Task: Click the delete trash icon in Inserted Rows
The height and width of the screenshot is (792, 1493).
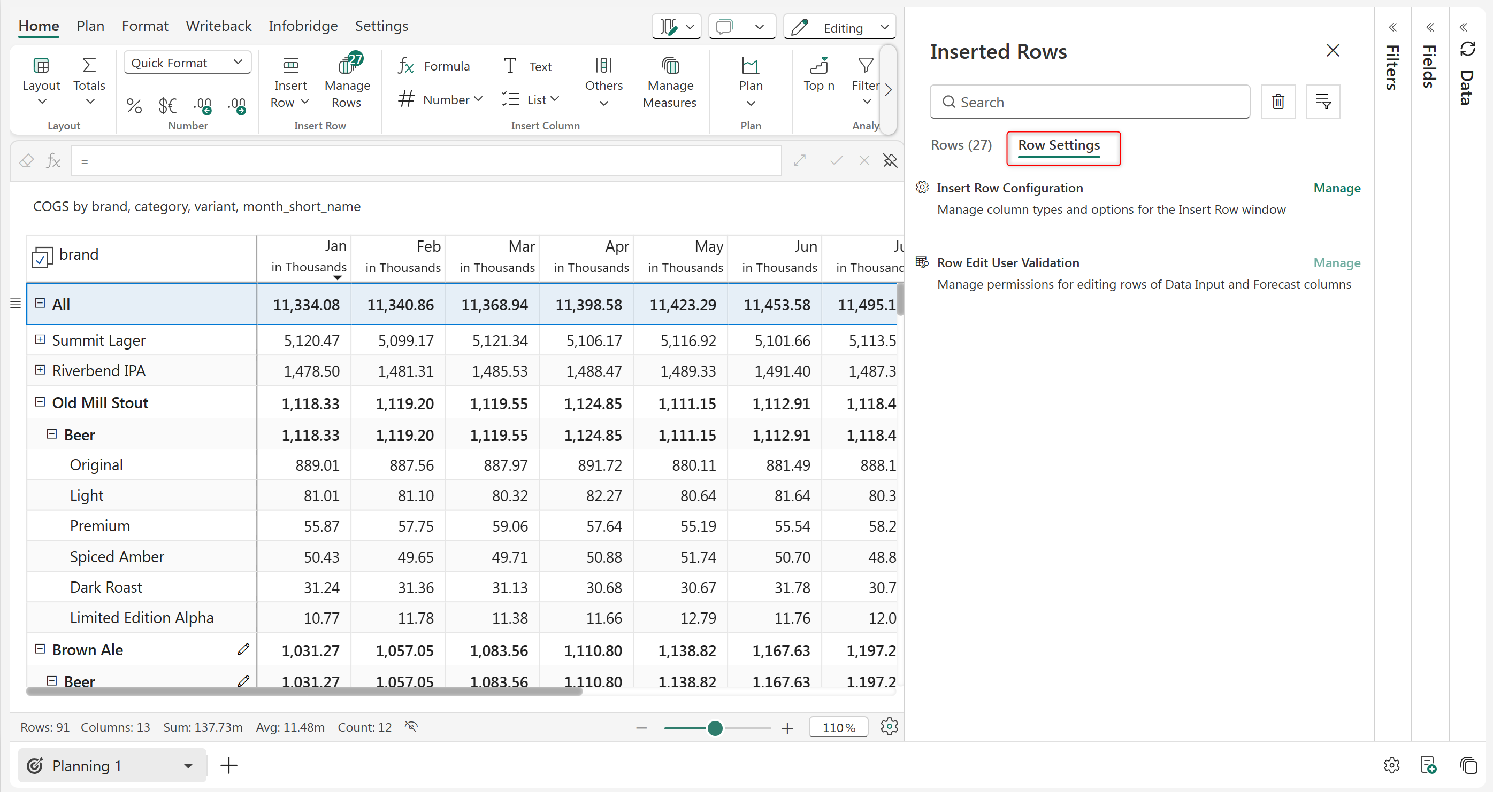Action: click(1277, 102)
